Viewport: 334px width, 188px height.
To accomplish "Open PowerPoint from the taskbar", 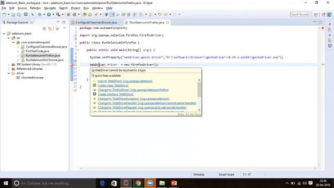I will pos(174,183).
